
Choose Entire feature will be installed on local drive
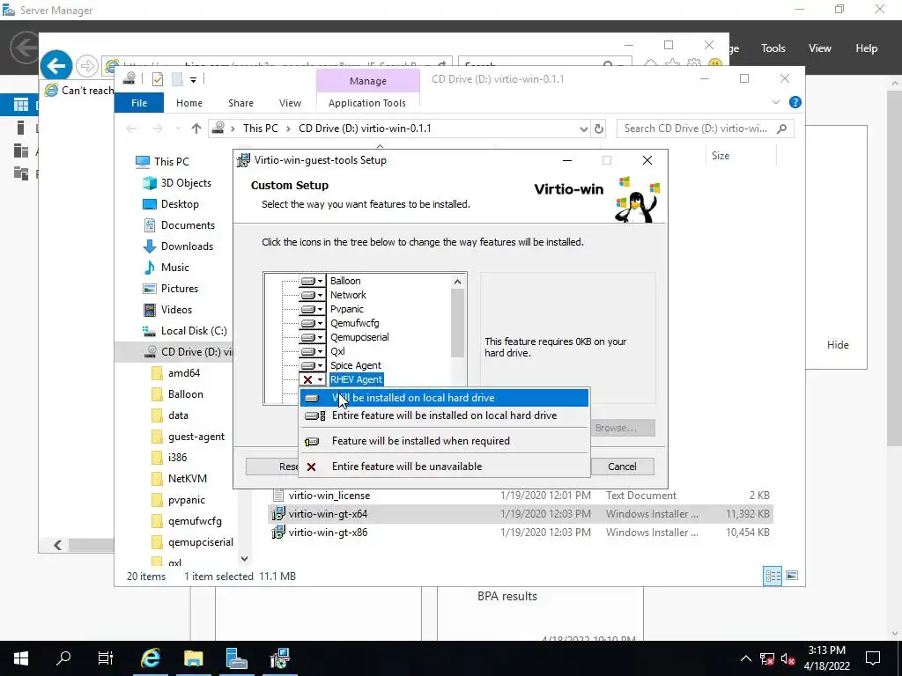click(445, 415)
